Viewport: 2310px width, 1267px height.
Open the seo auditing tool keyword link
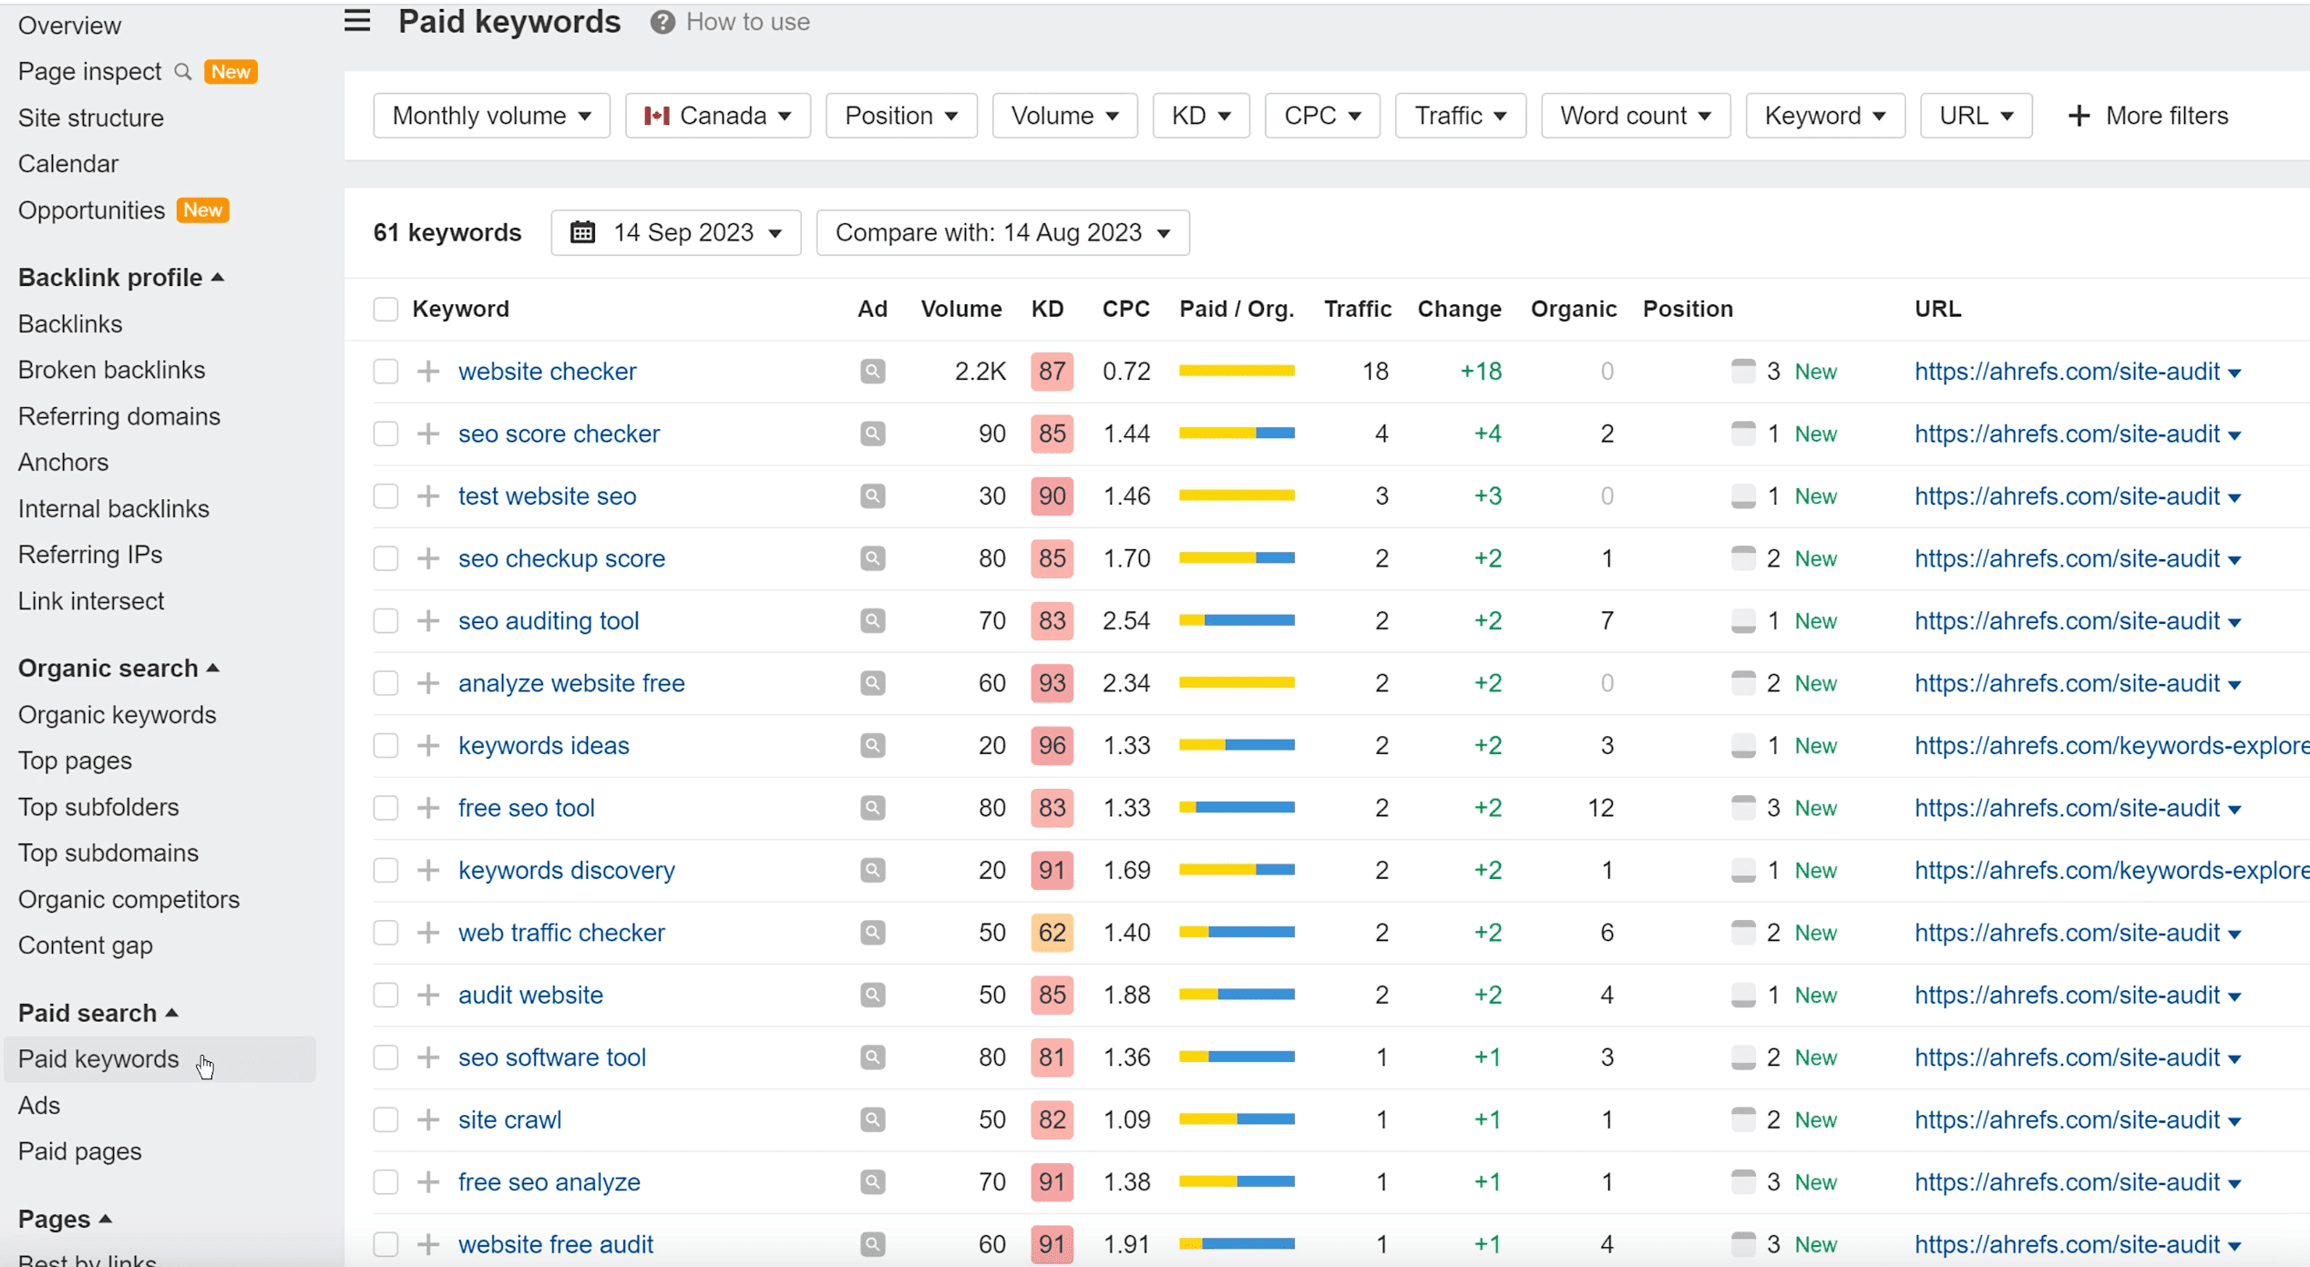[x=547, y=620]
